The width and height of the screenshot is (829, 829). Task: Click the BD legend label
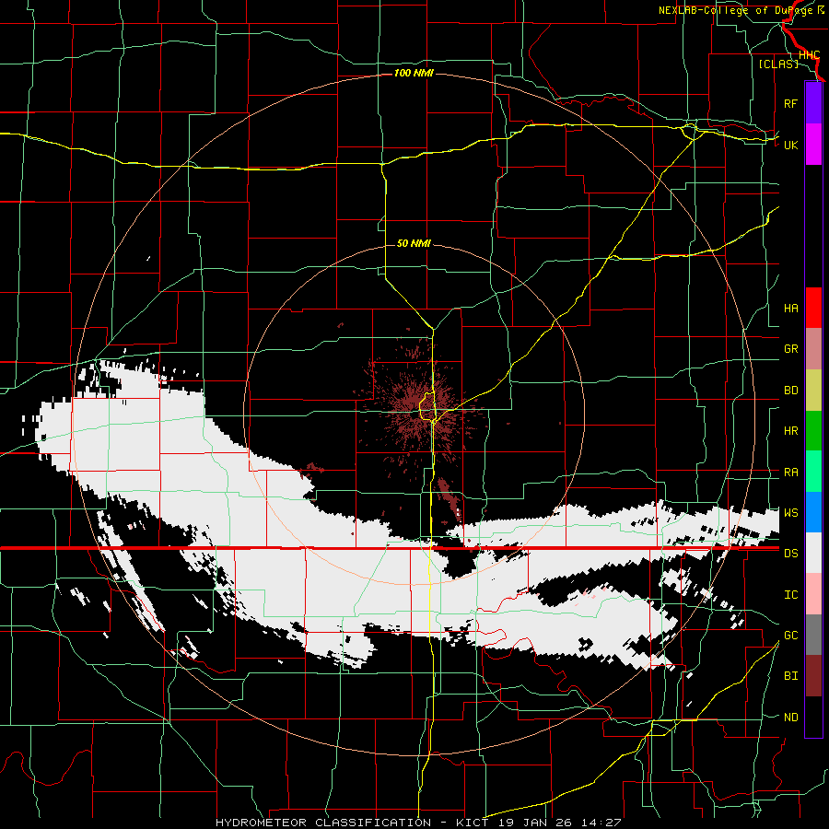pos(791,391)
